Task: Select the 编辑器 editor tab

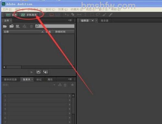Action: 85,21
